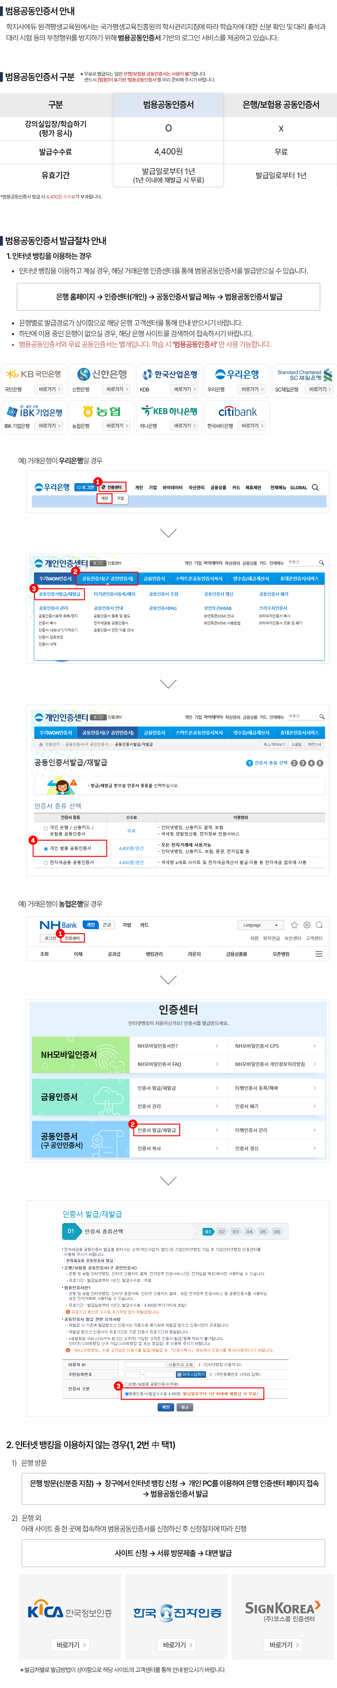Click the 한국전자인증 logo

(177, 1612)
